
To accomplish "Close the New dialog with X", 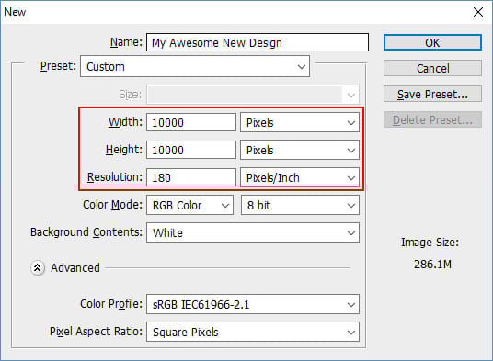I will click(478, 12).
